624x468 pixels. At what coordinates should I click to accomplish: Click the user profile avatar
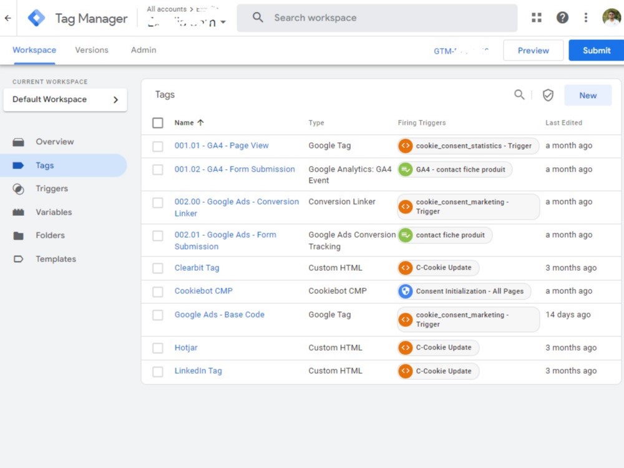pos(612,17)
